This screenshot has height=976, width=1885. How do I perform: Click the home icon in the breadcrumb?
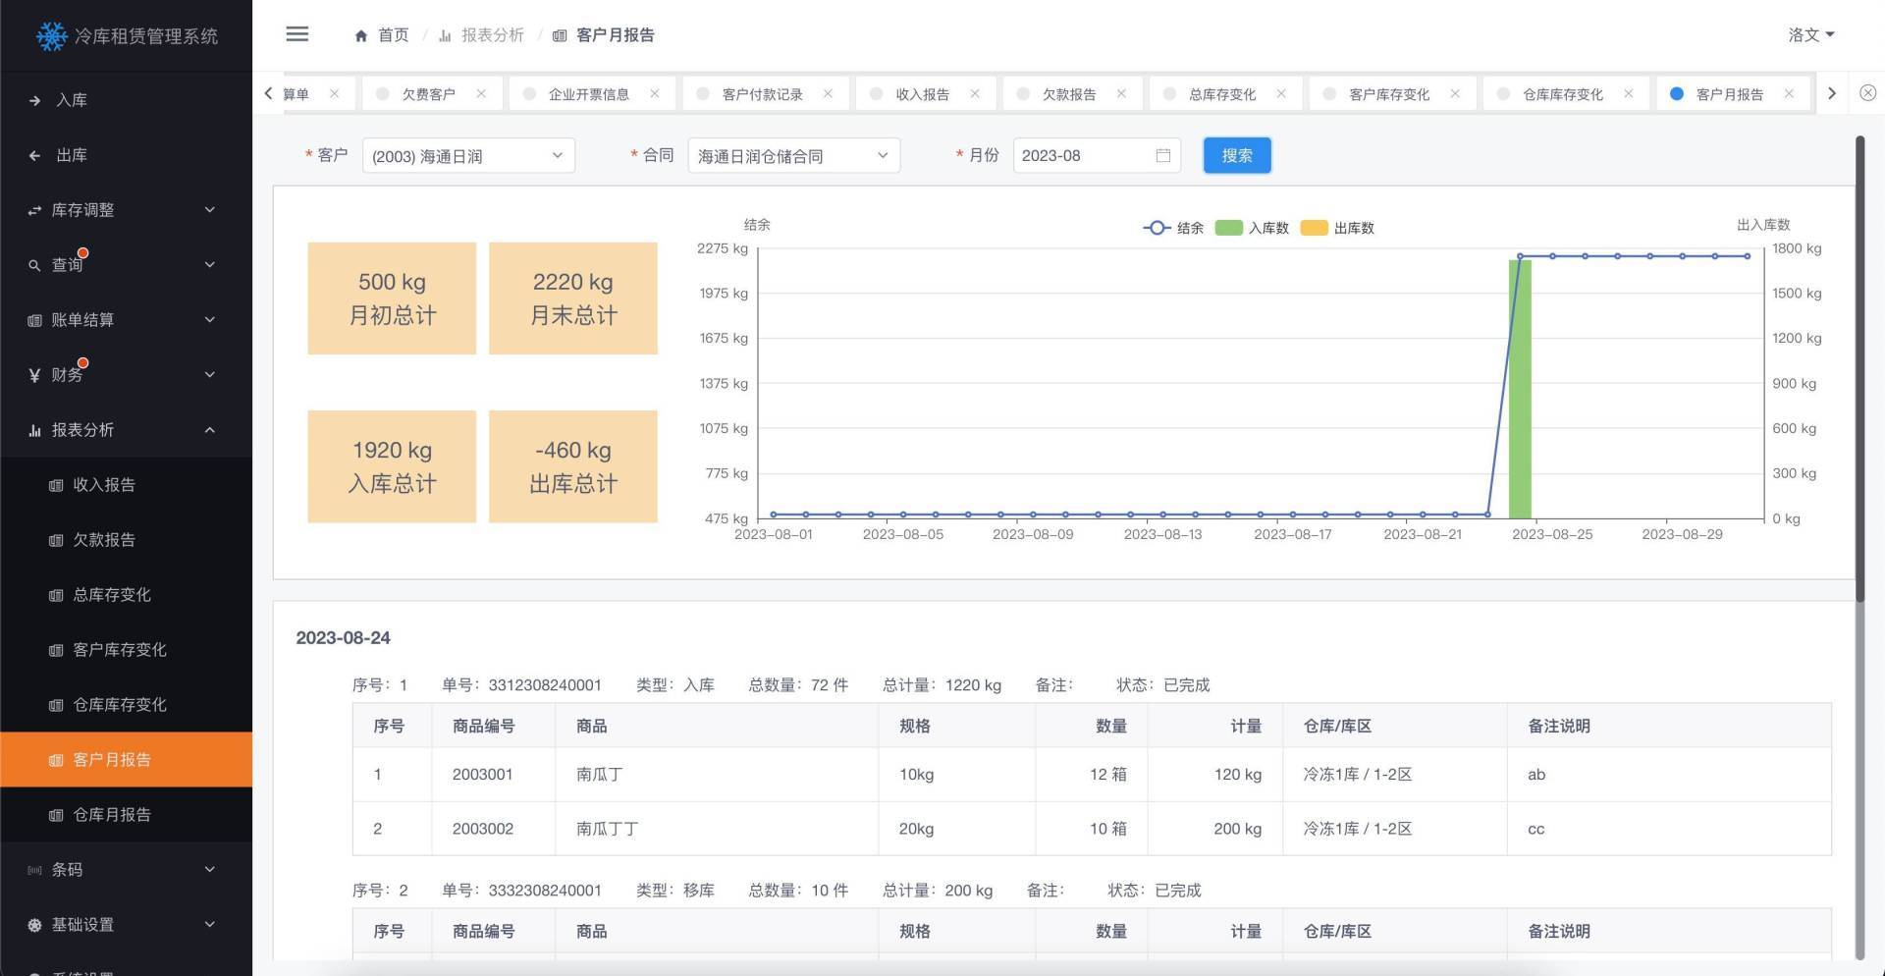click(360, 34)
